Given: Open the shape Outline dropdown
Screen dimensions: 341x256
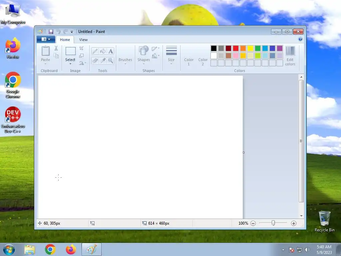Looking at the screenshot, I should (x=156, y=48).
